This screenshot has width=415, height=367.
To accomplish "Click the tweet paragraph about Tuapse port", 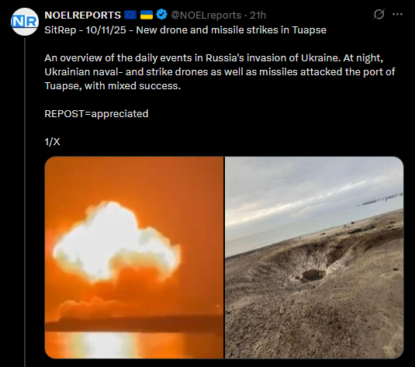I will click(x=220, y=71).
